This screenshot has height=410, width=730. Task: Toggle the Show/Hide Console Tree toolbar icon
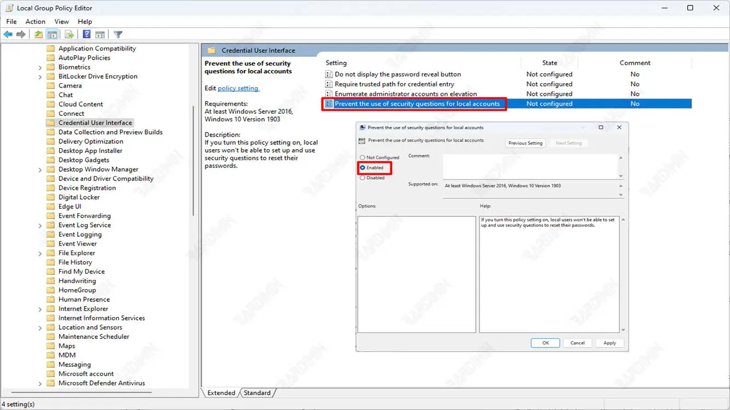[53, 34]
